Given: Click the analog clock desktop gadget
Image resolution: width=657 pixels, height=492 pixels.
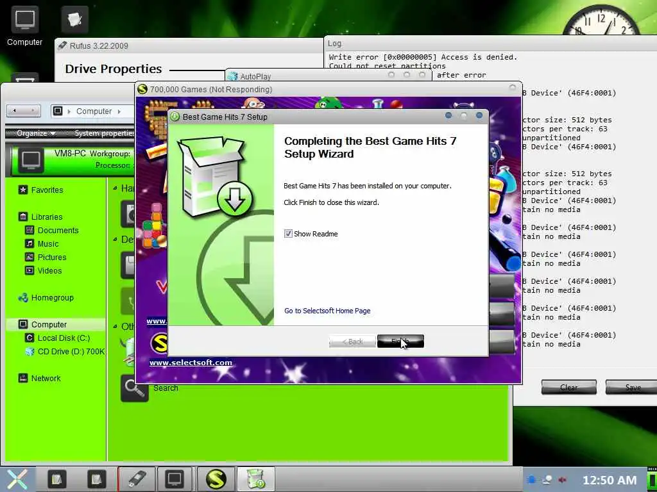Looking at the screenshot, I should (601, 20).
